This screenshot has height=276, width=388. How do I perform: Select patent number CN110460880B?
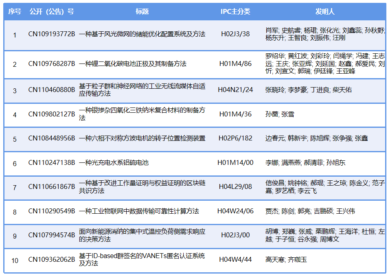[x=51, y=90]
